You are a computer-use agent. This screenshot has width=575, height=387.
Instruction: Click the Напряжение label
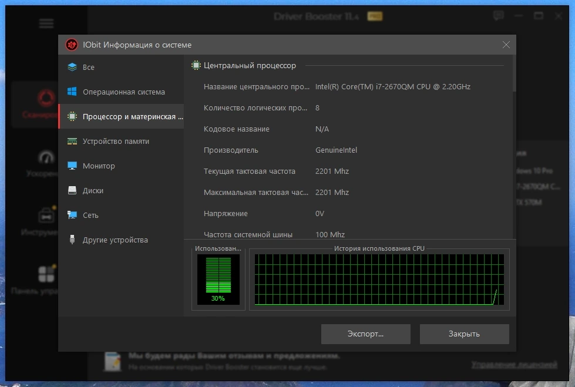(226, 214)
